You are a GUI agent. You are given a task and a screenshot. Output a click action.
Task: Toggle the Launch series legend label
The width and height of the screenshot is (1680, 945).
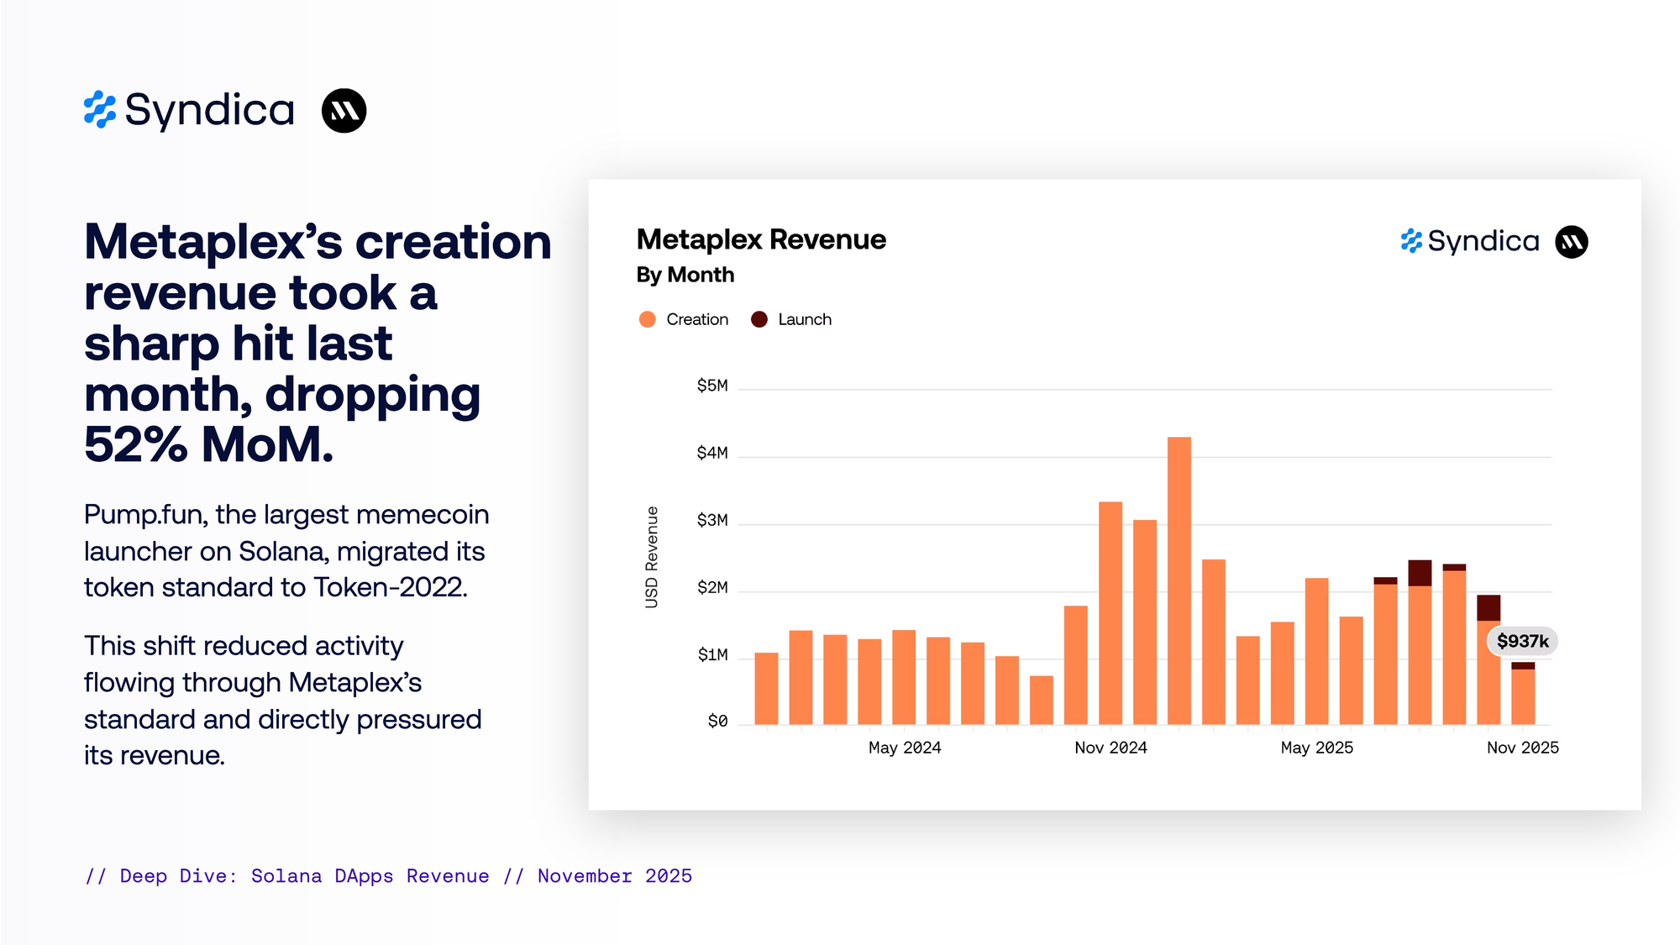804,319
